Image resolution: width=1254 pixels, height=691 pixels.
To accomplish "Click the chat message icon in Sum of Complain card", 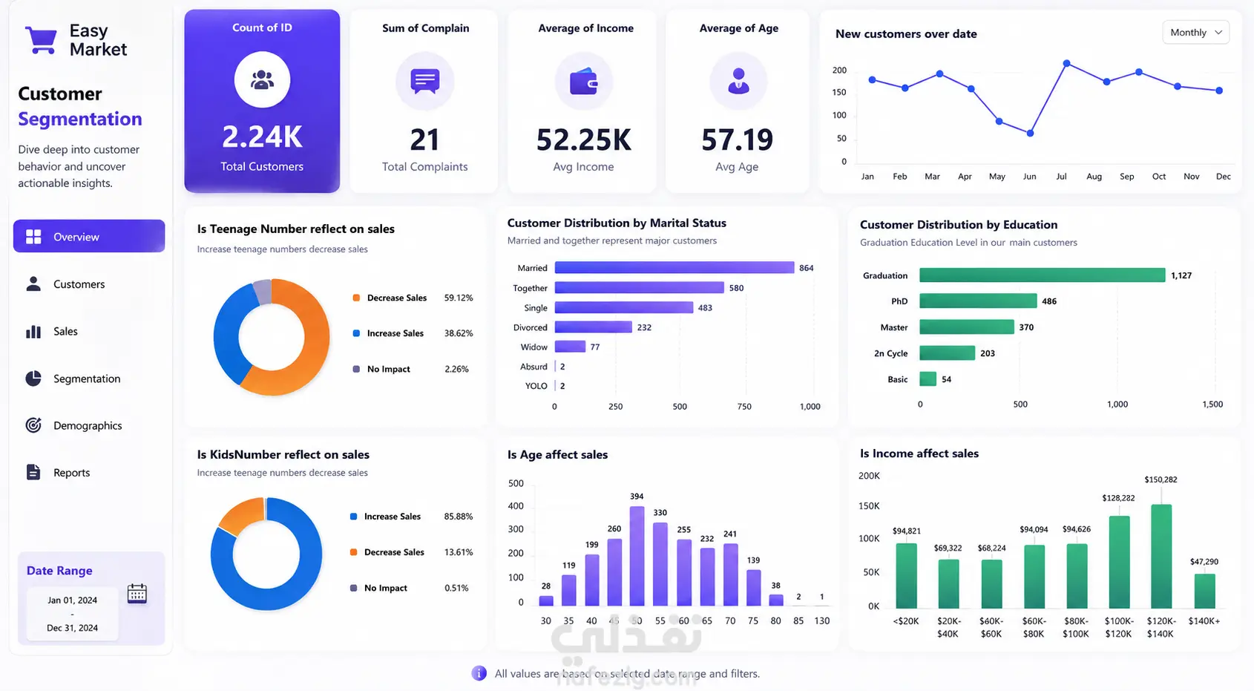I will [425, 80].
